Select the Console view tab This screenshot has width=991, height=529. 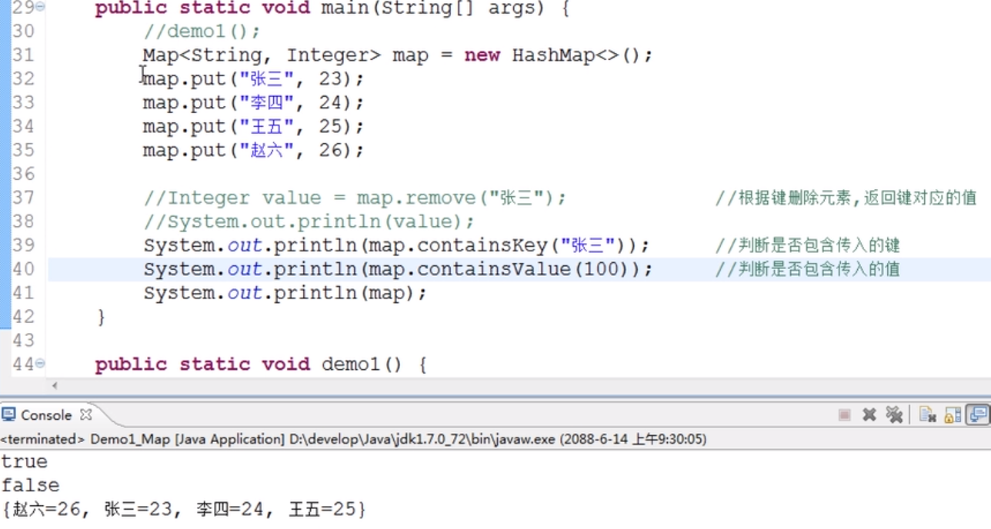[x=46, y=415]
